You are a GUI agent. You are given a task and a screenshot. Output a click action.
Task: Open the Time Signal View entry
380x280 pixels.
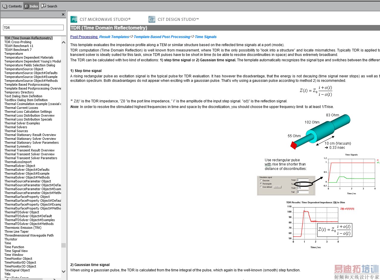(16, 251)
